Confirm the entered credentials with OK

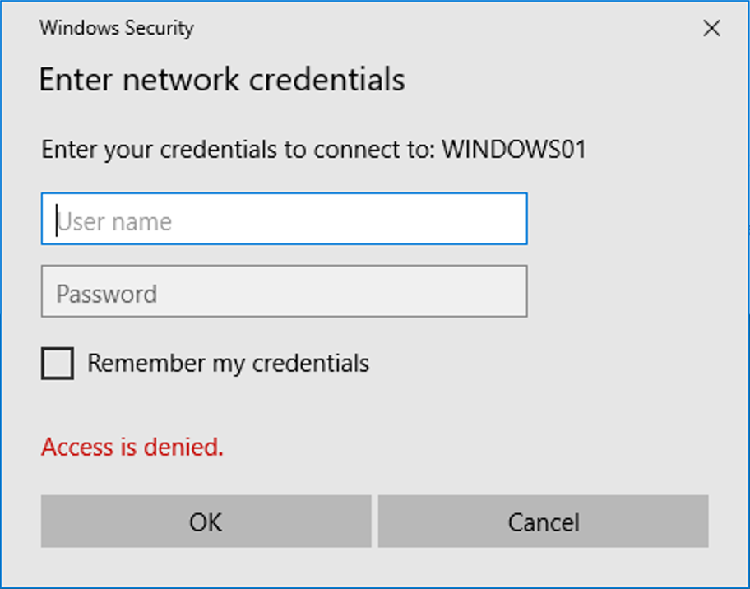pos(205,522)
